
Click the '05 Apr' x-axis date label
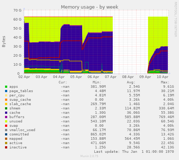(76, 77)
